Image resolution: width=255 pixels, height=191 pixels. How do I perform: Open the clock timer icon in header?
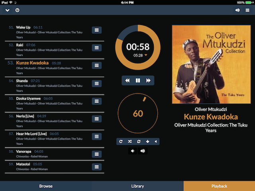click(x=17, y=10)
